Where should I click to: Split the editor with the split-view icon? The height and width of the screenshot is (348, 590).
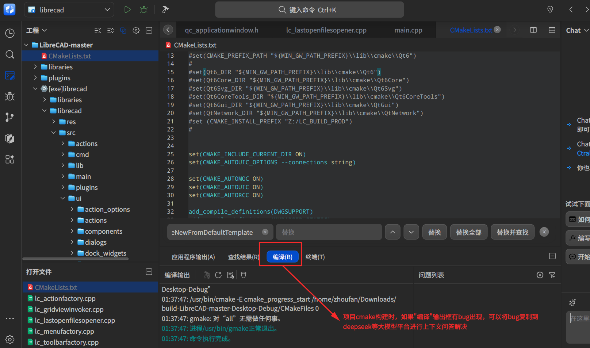click(x=533, y=30)
